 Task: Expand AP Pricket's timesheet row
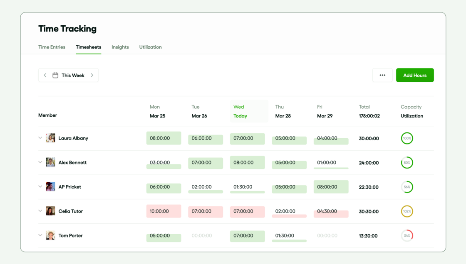pos(40,187)
